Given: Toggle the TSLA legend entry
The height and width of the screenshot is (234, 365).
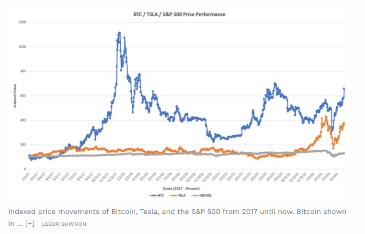Looking at the screenshot, I should (x=178, y=195).
